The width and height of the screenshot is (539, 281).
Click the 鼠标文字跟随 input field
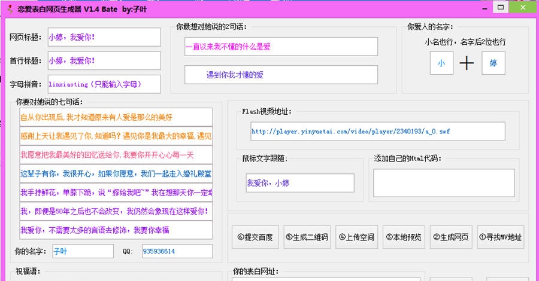click(300, 183)
